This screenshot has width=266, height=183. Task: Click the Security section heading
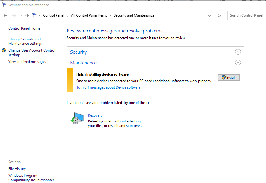tap(78, 52)
